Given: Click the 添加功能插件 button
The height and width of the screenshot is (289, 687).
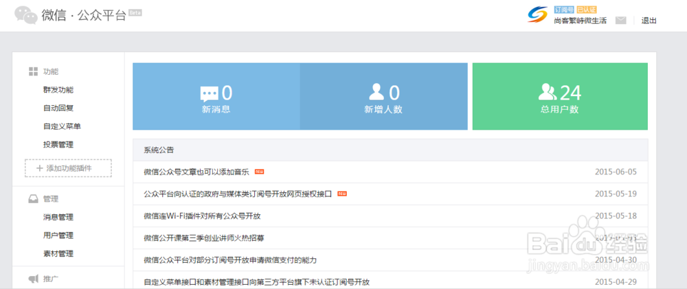Looking at the screenshot, I should (68, 168).
